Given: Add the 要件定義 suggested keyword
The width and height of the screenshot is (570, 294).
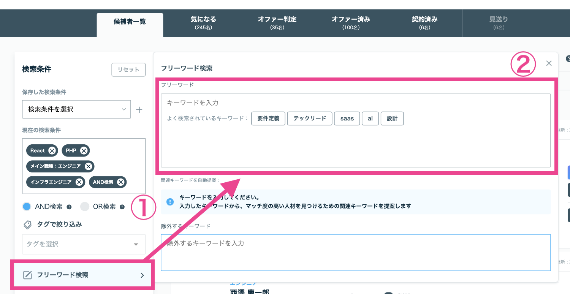Looking at the screenshot, I should [268, 119].
